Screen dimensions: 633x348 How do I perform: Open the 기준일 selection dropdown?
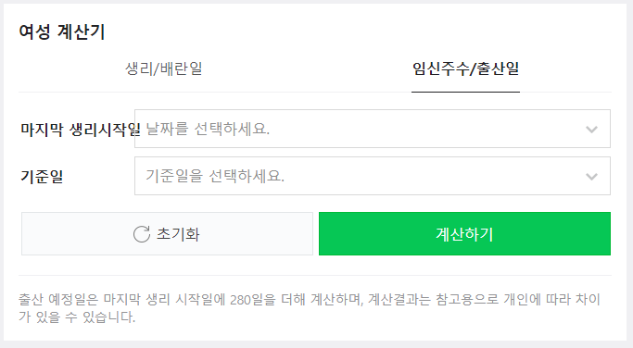point(373,176)
